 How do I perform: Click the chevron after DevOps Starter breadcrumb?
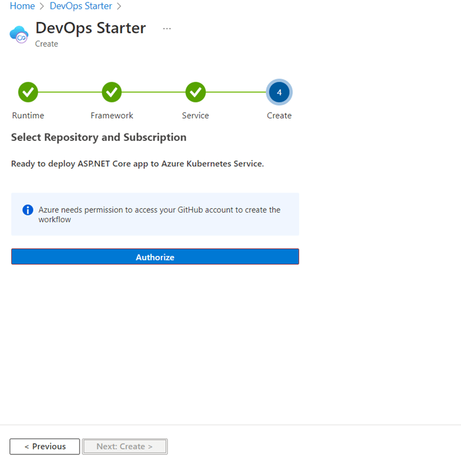tap(119, 7)
